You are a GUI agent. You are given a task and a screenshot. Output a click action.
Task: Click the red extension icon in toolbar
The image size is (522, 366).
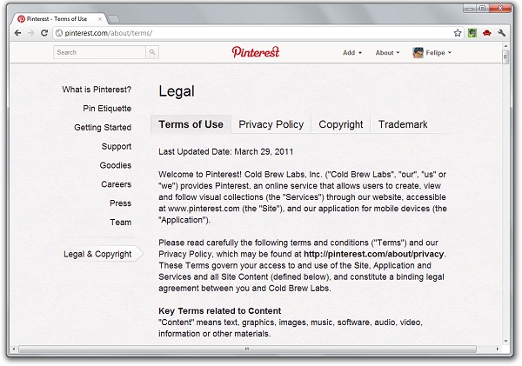click(x=486, y=33)
